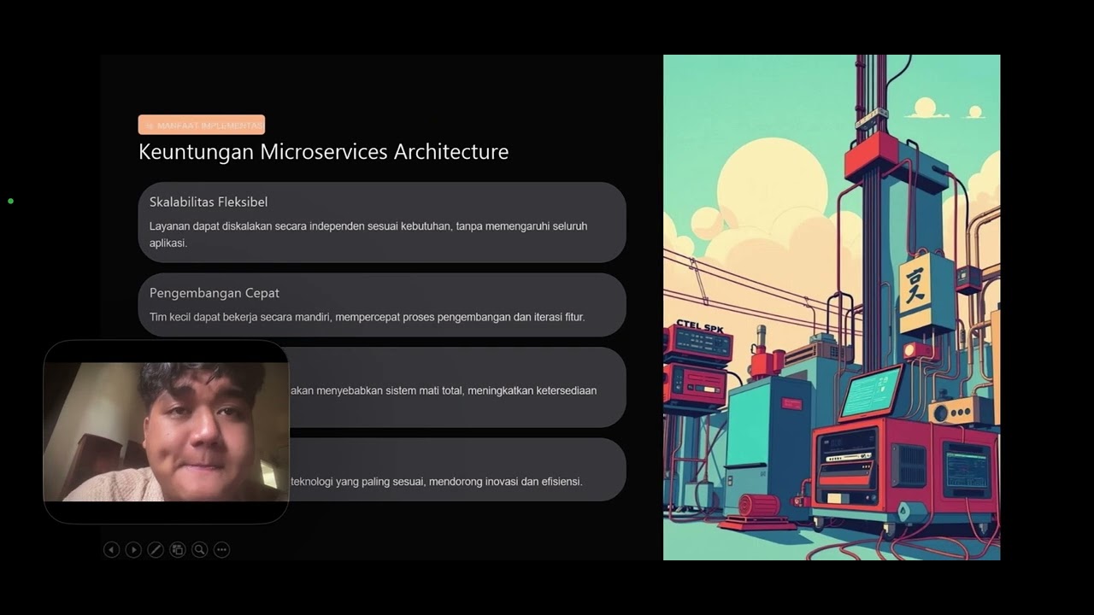Go to the previous slide arrow
Screen dimensions: 1094x615
point(111,550)
